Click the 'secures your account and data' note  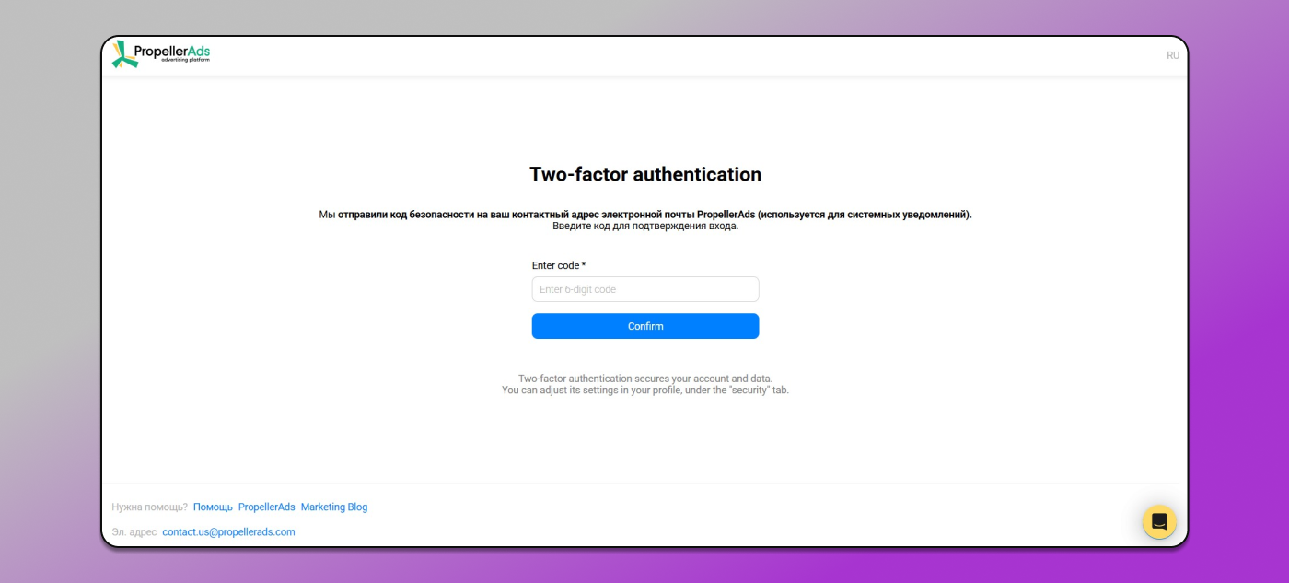[x=644, y=379]
